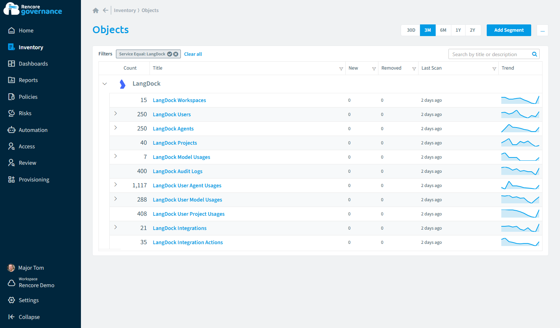Collapse the sidebar with the arrow icon
This screenshot has height=328, width=560.
click(x=12, y=317)
